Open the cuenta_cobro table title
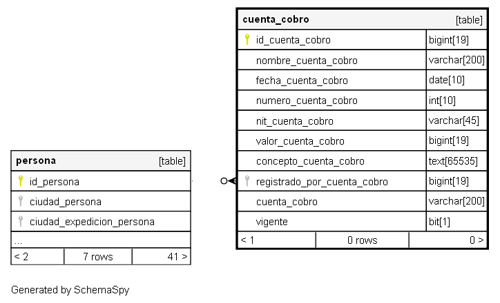Image resolution: width=500 pixels, height=303 pixels. (276, 19)
